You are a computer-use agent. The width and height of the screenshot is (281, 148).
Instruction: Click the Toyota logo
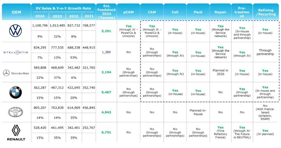[x=16, y=112]
